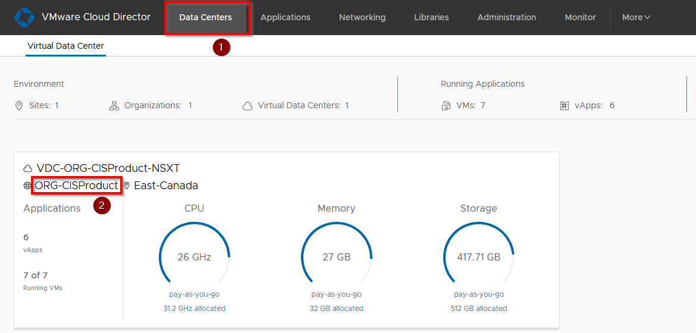Open the VDC-ORG-CISProduct-NSXT data center

pos(108,168)
